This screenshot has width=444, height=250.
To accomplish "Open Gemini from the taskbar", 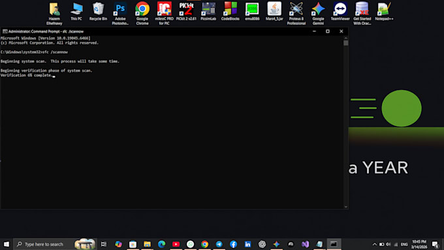I will [276, 244].
